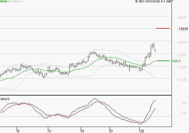189x133 pixels.
Task: Click the O month marker on time axis
Action: click(x=50, y=131)
